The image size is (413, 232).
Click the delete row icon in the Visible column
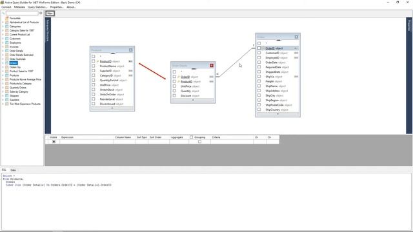tap(54, 142)
